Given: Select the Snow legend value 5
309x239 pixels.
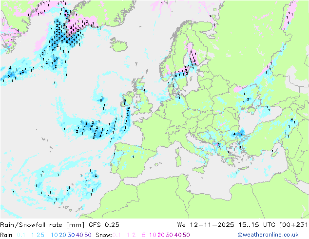Looking at the screenshot, I should (x=144, y=235).
